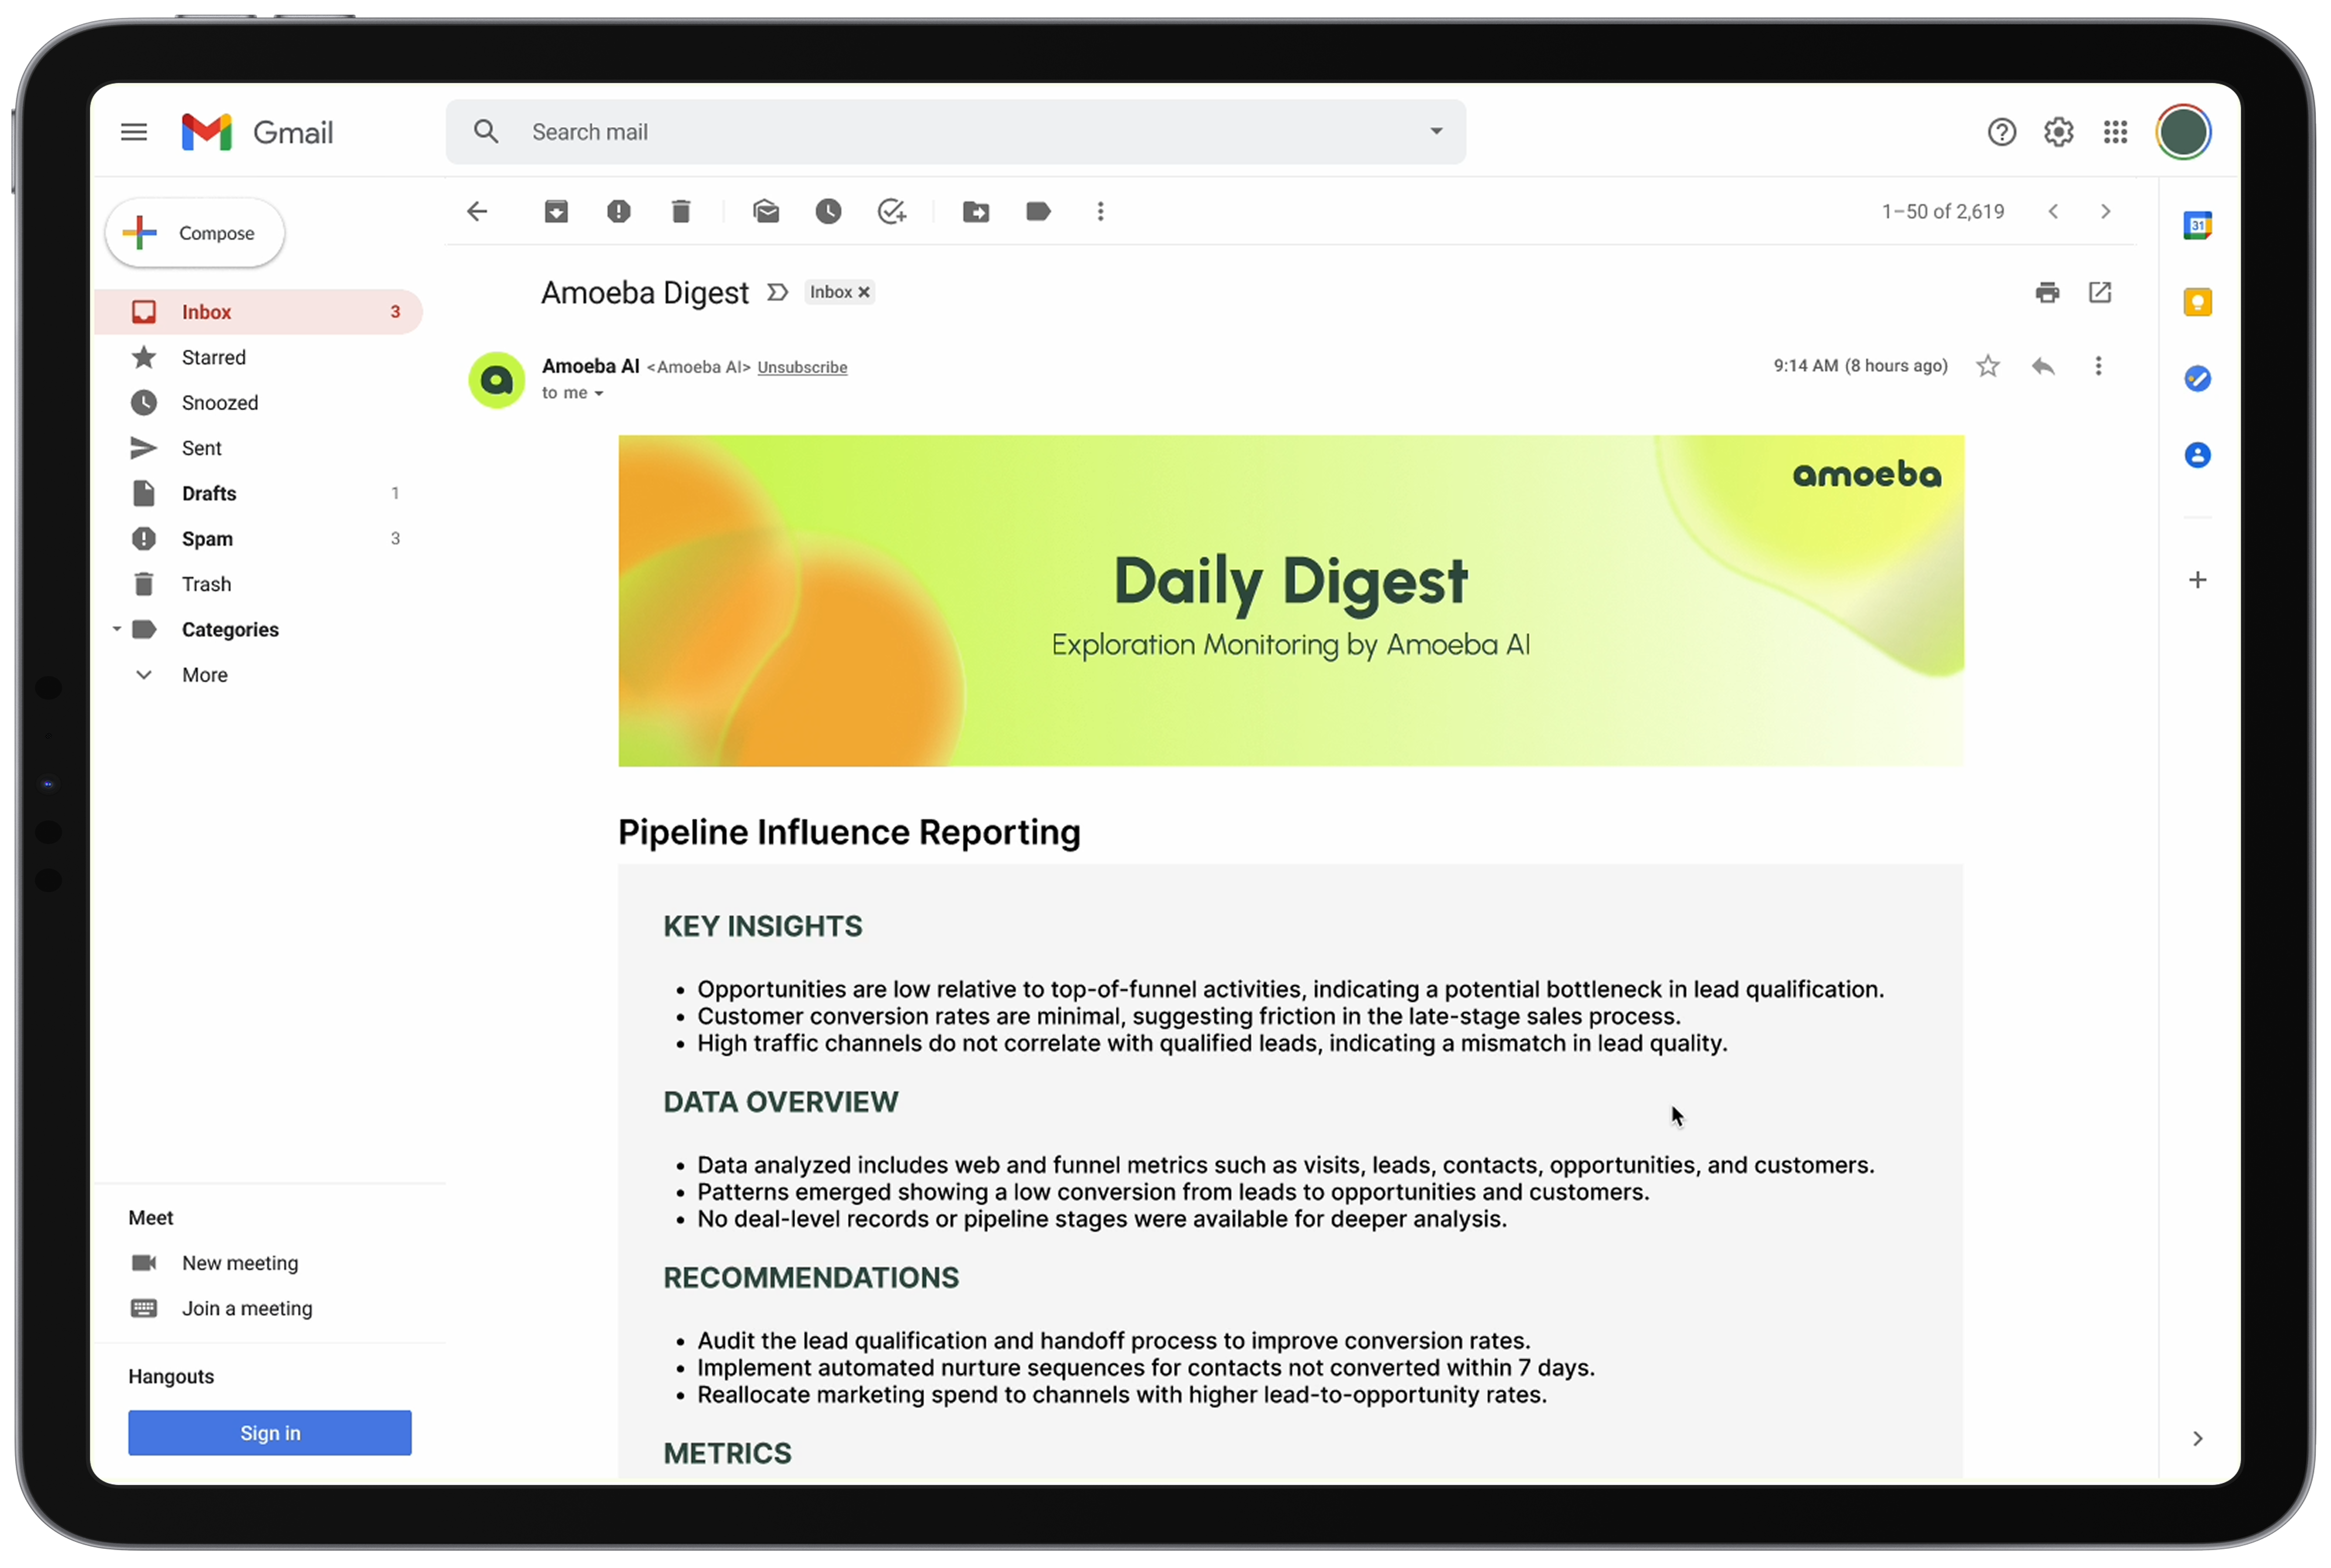The width and height of the screenshot is (2331, 1568).
Task: Click the '1–50 of 2,619' counter
Action: click(x=1943, y=211)
